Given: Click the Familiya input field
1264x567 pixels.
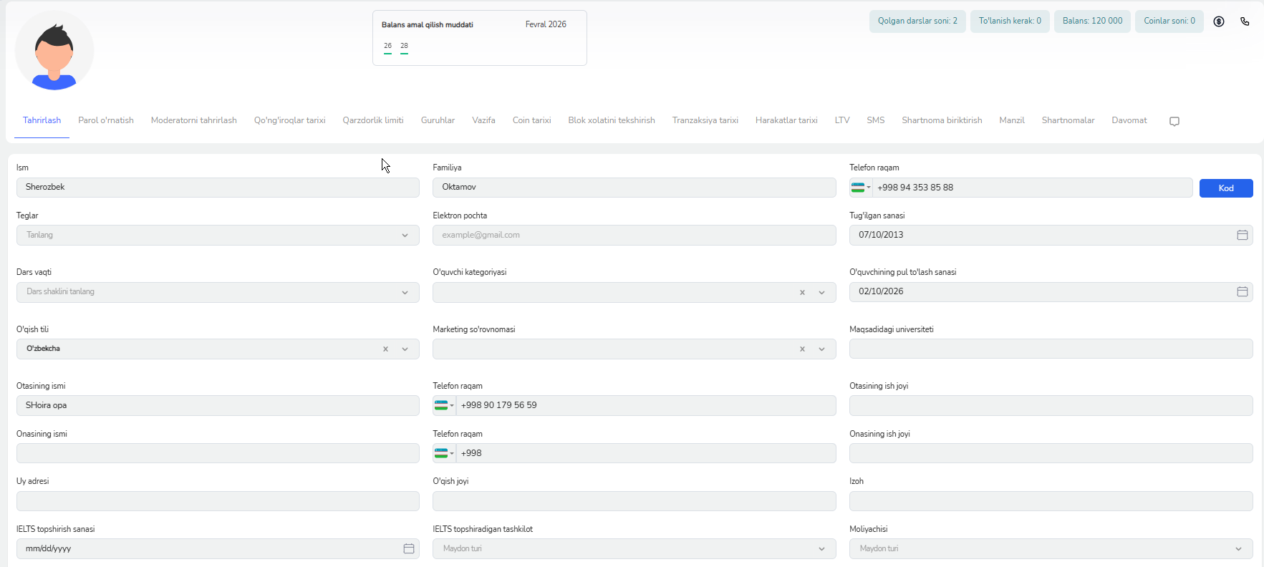Looking at the screenshot, I should 634,188.
